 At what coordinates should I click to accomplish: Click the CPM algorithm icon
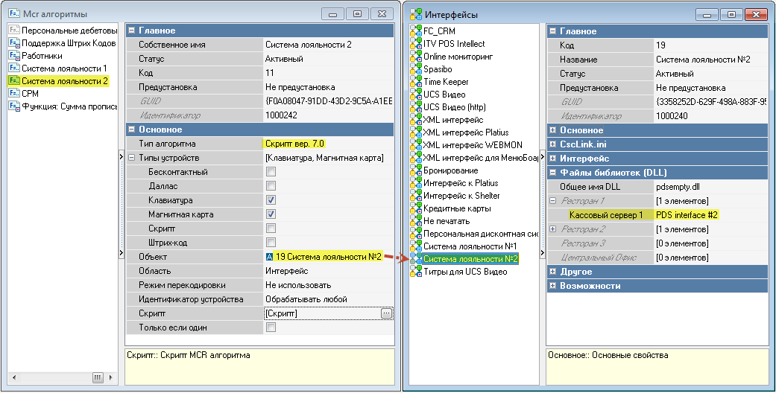tap(13, 94)
